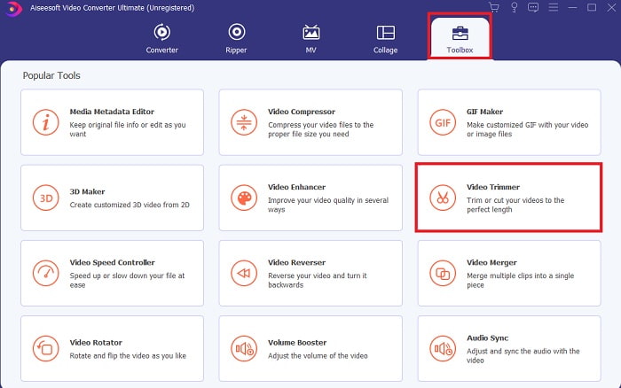The image size is (621, 388).
Task: Click 'Trim or cut your videos' description
Action: point(515,205)
